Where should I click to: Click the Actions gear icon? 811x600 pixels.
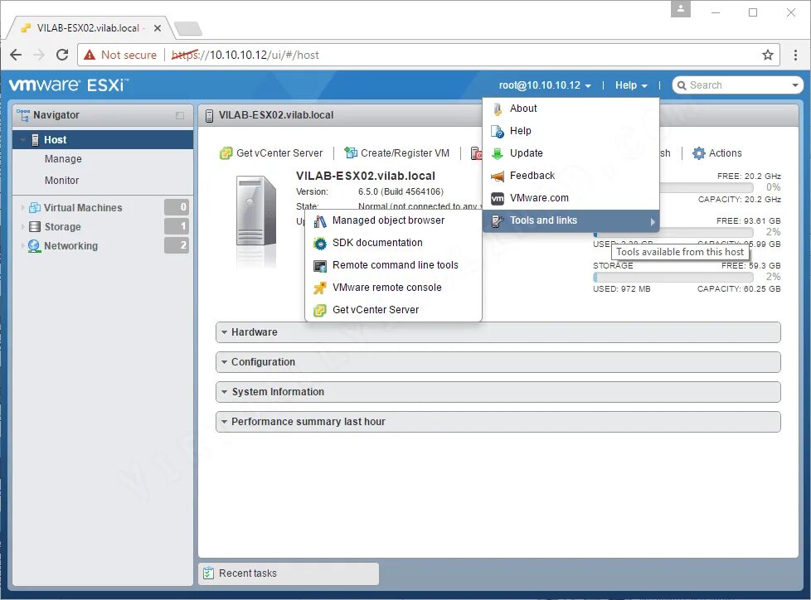pos(699,152)
